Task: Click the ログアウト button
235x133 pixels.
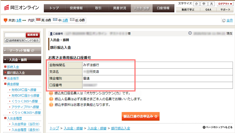Action: (x=225, y=4)
